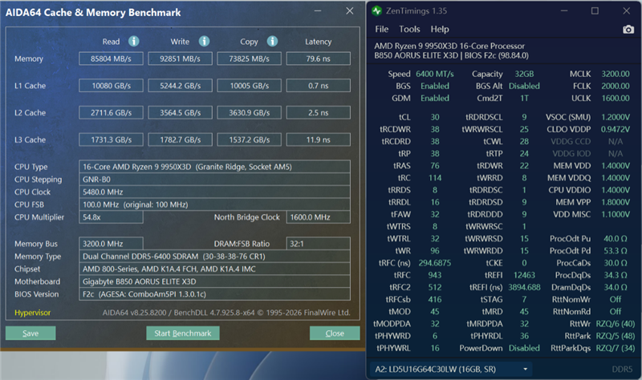The width and height of the screenshot is (642, 380).
Task: Close the AIDA64 window with X
Action: 349,11
